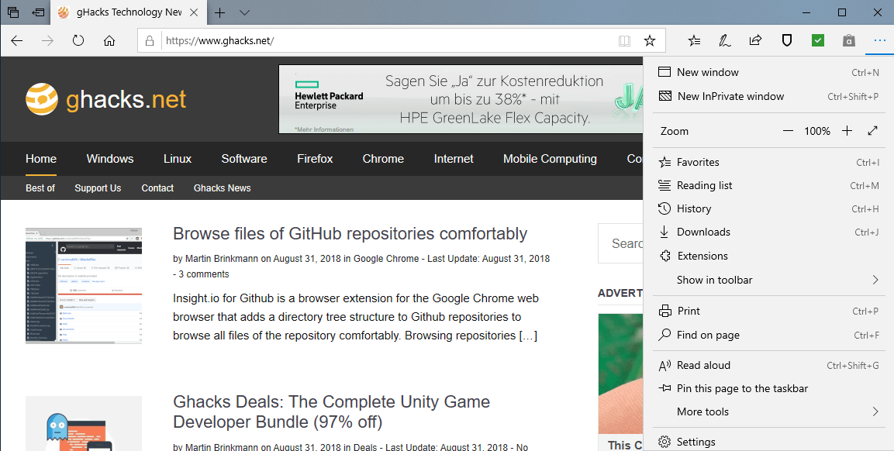Open a new tab with plus icon

(219, 12)
